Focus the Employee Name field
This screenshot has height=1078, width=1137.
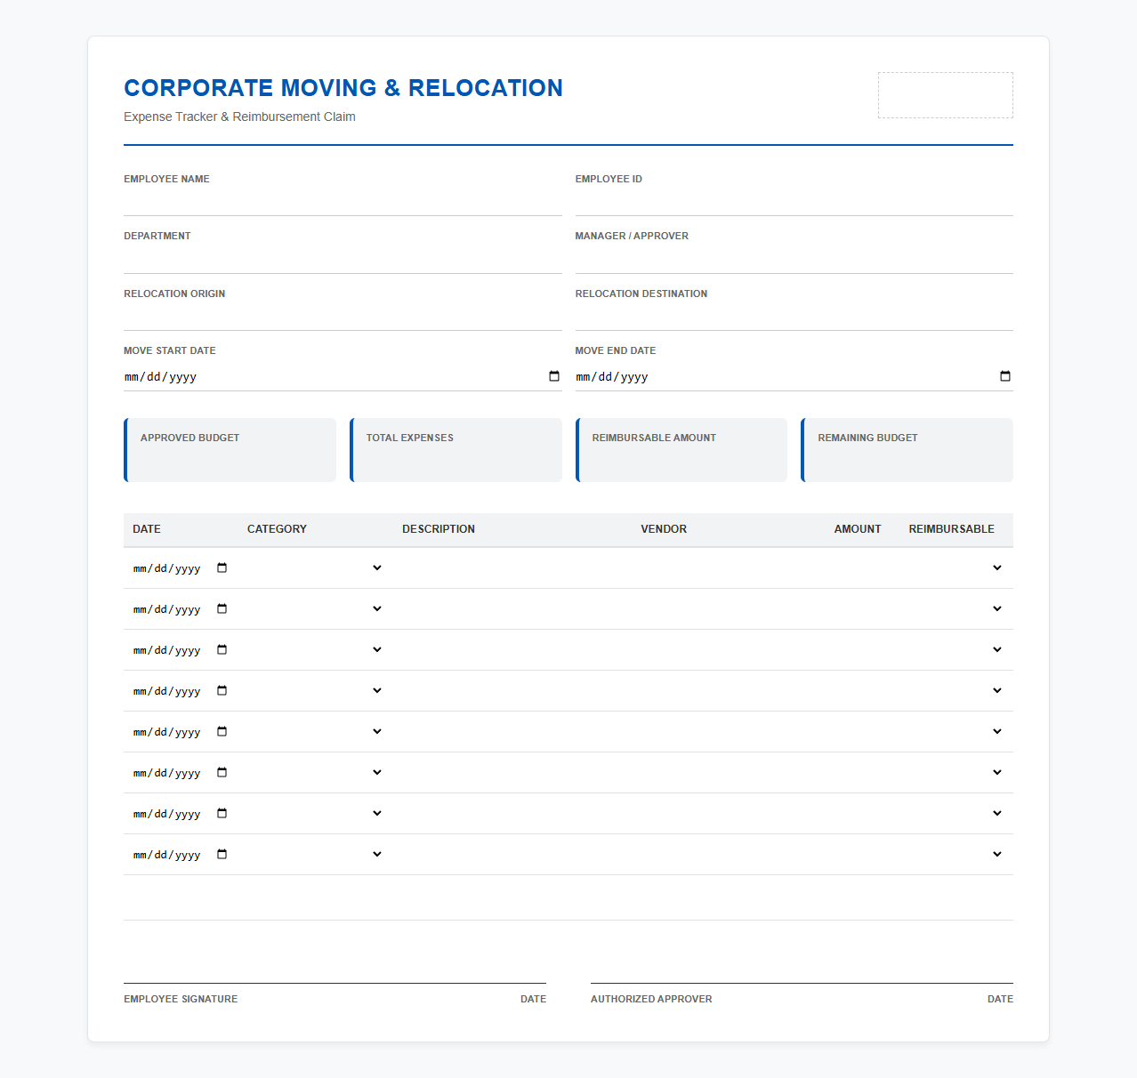[343, 203]
